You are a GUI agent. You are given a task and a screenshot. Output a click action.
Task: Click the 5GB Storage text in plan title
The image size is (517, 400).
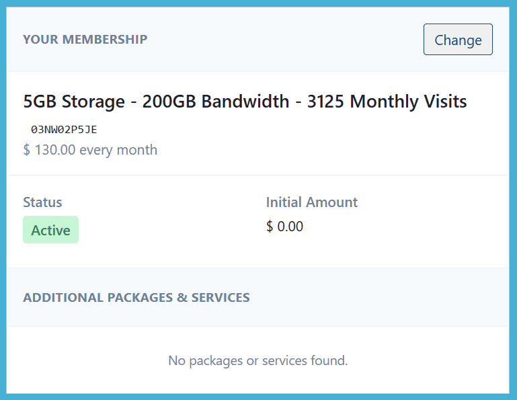pyautogui.click(x=74, y=102)
